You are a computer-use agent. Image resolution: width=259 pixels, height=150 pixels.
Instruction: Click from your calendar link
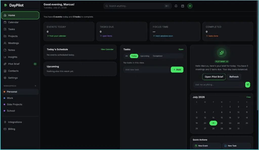point(56,36)
